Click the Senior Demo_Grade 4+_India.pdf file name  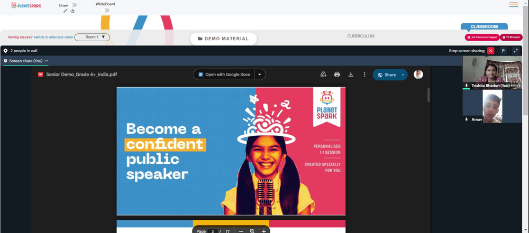pos(81,74)
